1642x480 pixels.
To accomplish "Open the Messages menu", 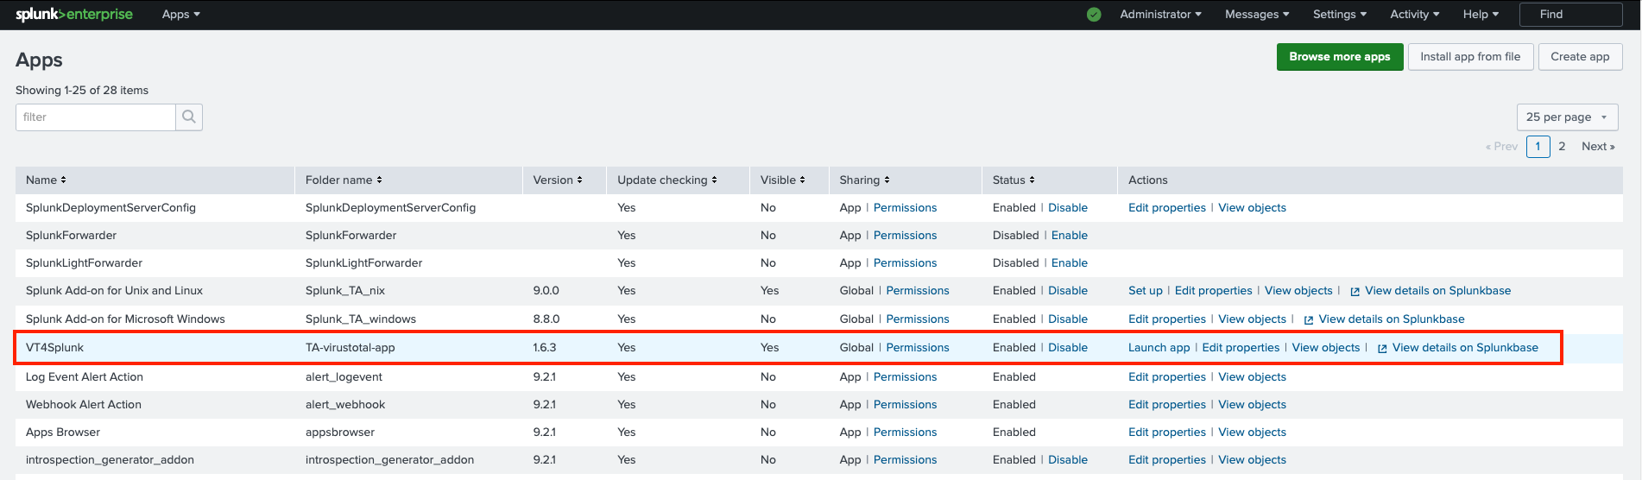I will [x=1257, y=15].
